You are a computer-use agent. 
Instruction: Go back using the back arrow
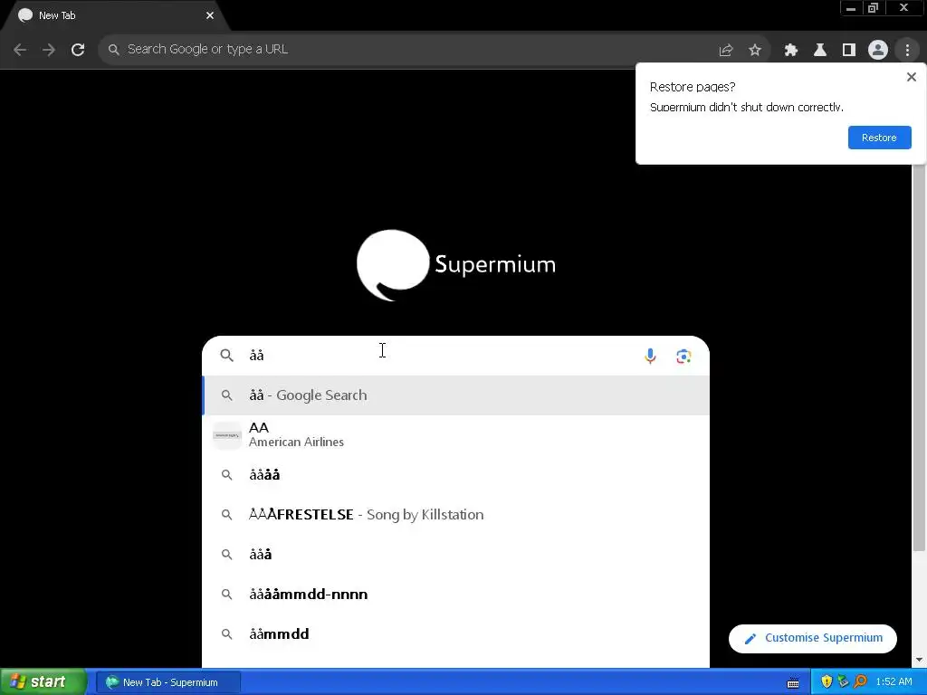click(x=20, y=50)
